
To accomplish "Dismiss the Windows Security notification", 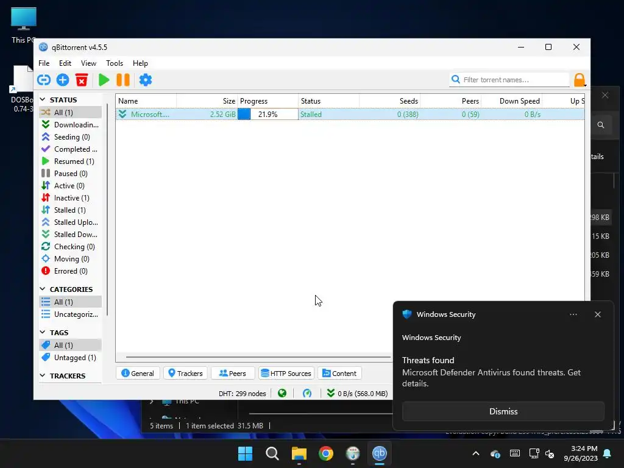I will 503,411.
